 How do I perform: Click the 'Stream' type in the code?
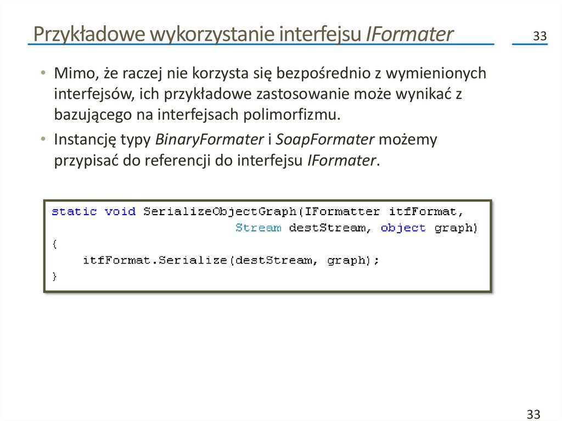[x=258, y=228]
